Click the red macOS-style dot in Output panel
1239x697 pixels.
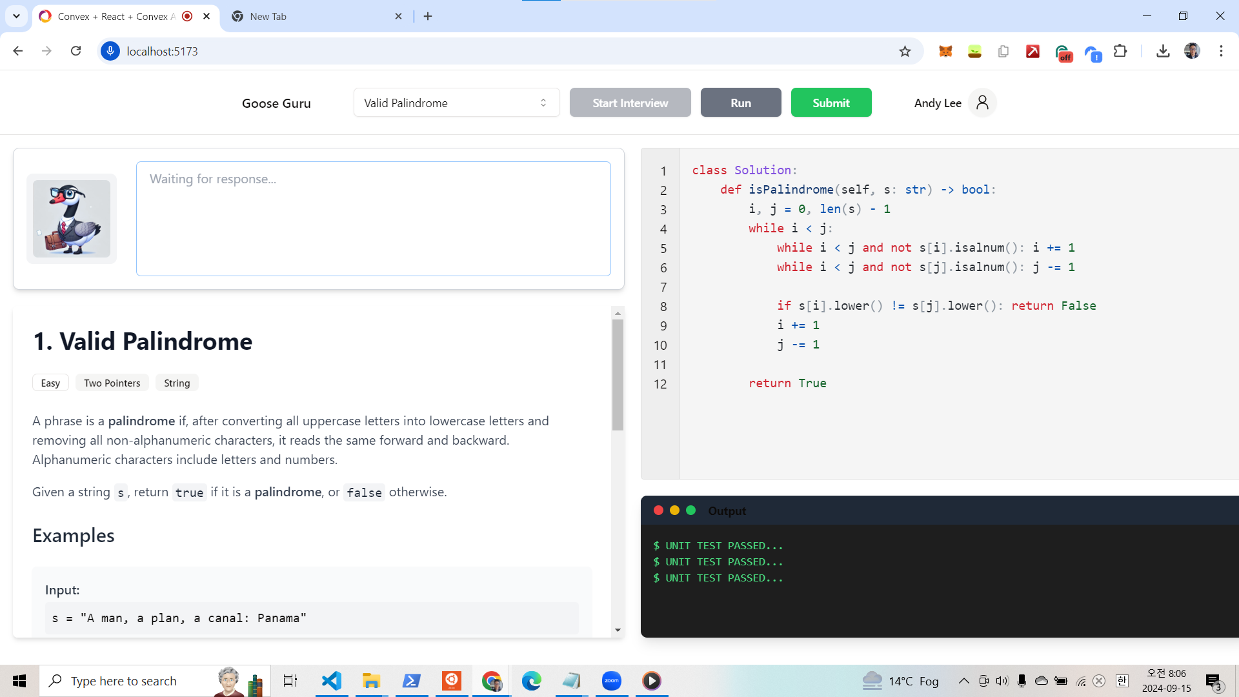pyautogui.click(x=658, y=510)
